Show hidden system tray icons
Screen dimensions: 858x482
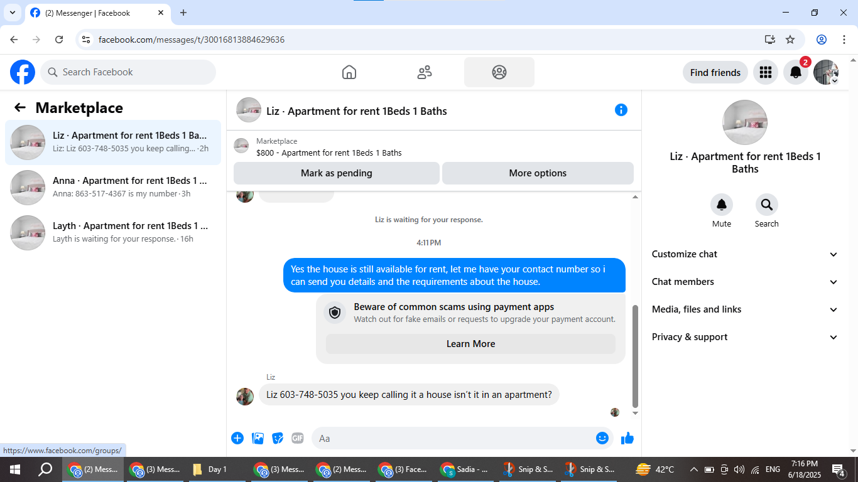pyautogui.click(x=694, y=469)
